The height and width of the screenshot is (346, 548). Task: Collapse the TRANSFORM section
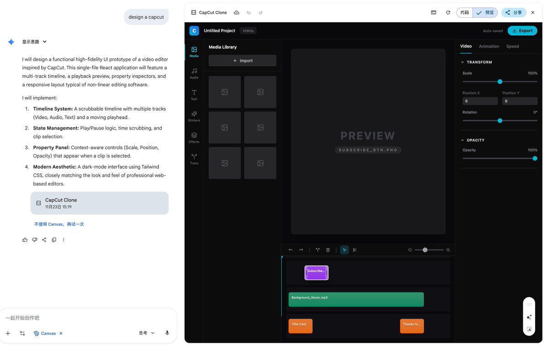[x=476, y=62]
